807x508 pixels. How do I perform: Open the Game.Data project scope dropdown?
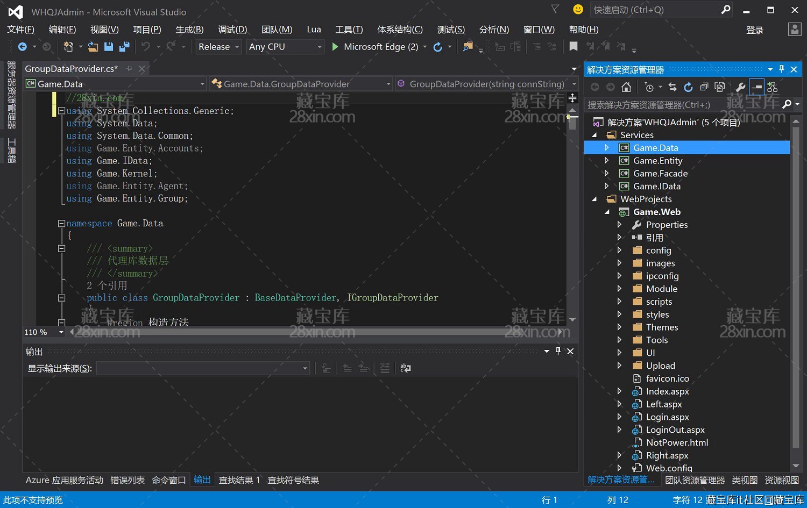[x=115, y=84]
